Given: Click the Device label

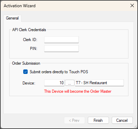Looking at the screenshot, I should [x=29, y=83].
